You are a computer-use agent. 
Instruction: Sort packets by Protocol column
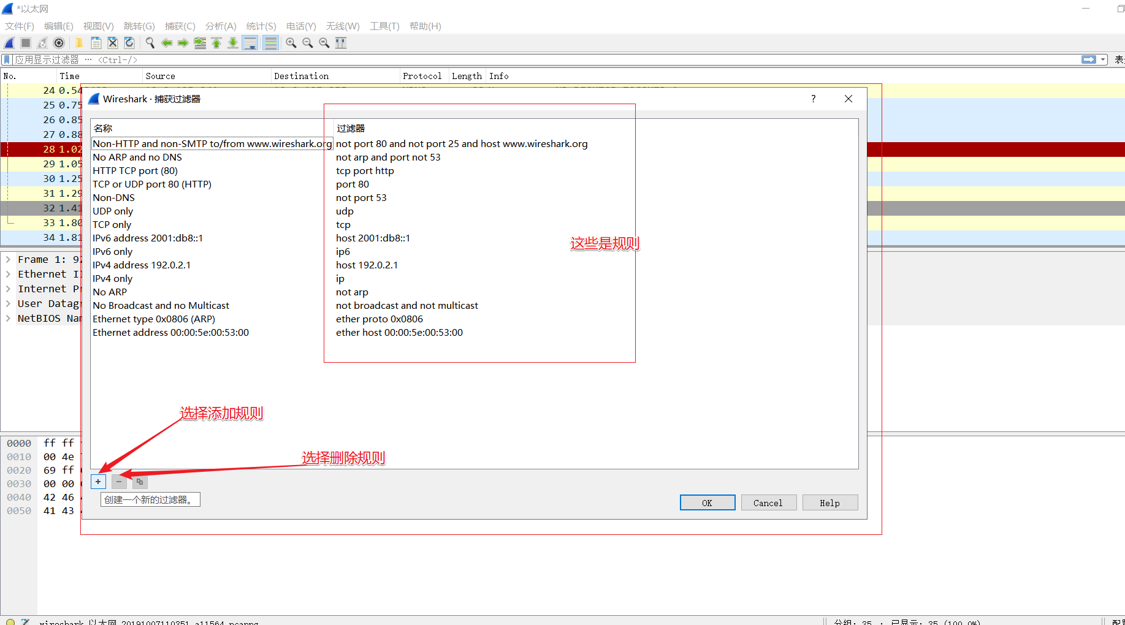pos(424,76)
